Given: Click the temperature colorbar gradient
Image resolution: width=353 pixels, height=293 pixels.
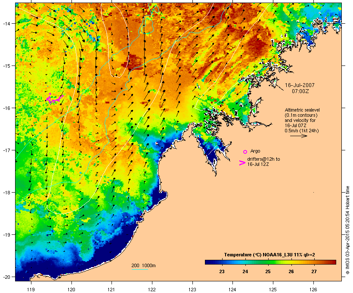Looking at the screenshot, I should 270,262.
